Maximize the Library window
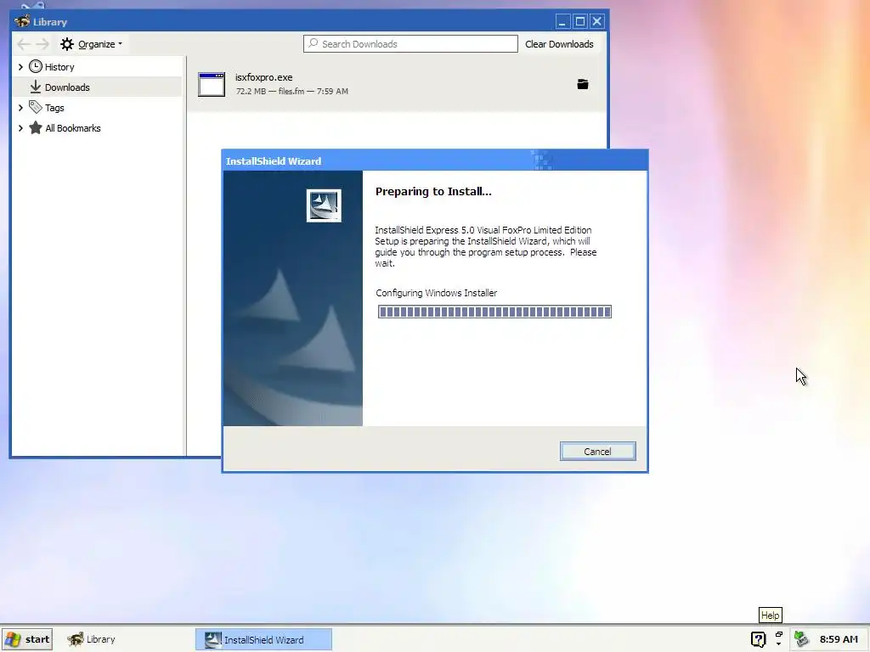 coord(579,21)
